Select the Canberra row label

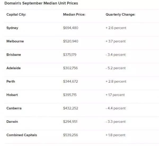point(14,108)
